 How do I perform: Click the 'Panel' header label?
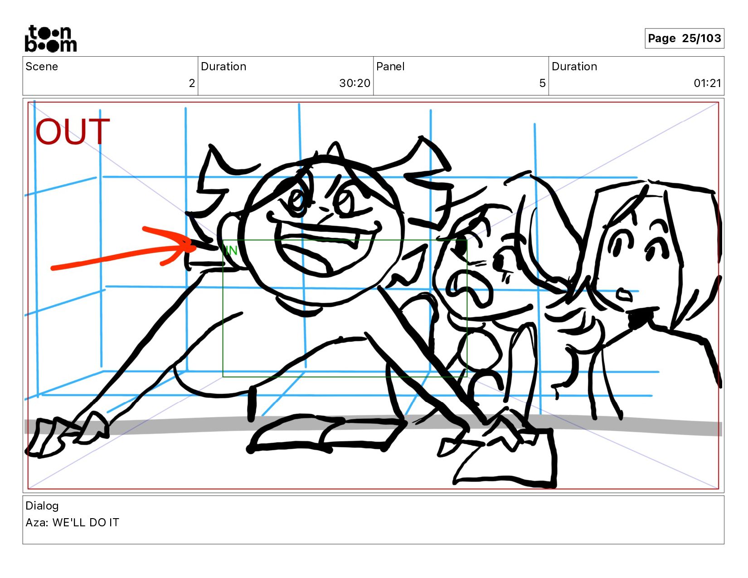tap(390, 67)
